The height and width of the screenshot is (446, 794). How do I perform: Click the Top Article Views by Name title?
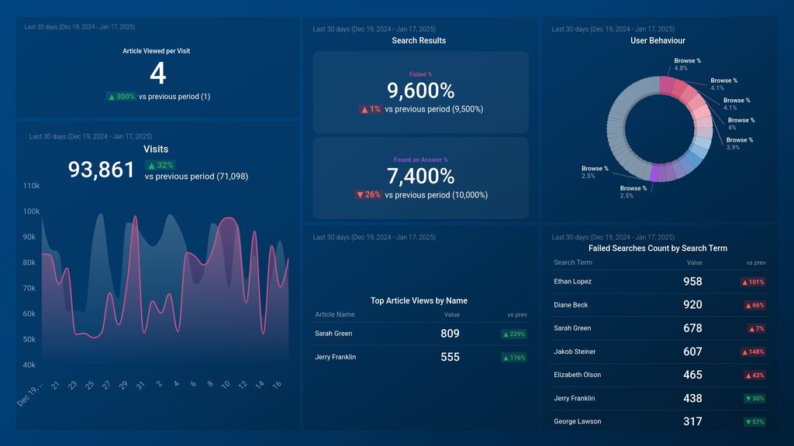point(419,301)
